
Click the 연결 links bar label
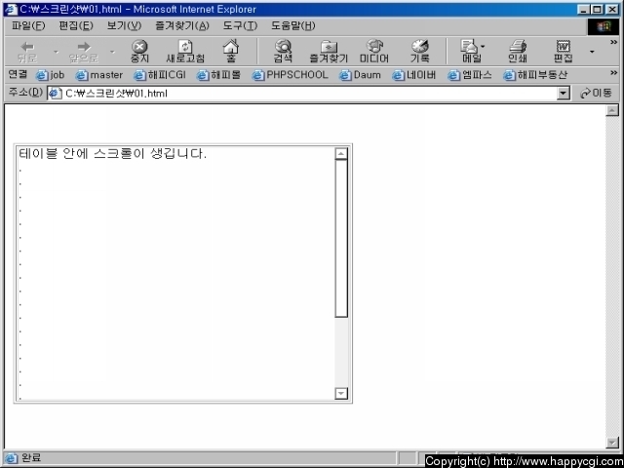[18, 74]
